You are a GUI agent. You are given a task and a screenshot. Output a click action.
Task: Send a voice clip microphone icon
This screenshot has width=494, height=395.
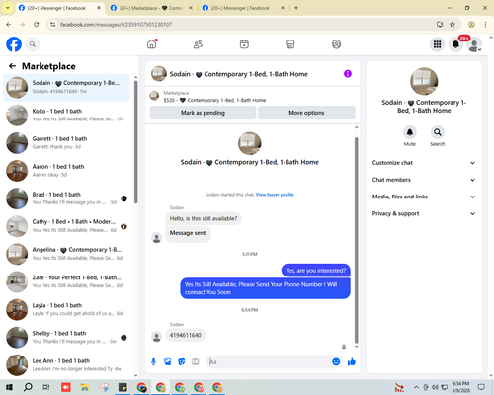153,362
